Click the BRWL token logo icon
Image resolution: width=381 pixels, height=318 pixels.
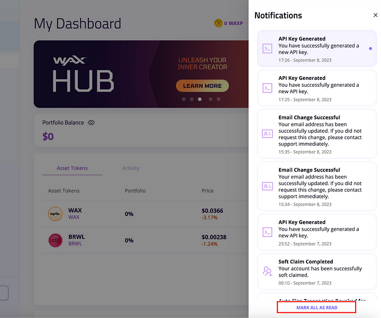point(56,240)
